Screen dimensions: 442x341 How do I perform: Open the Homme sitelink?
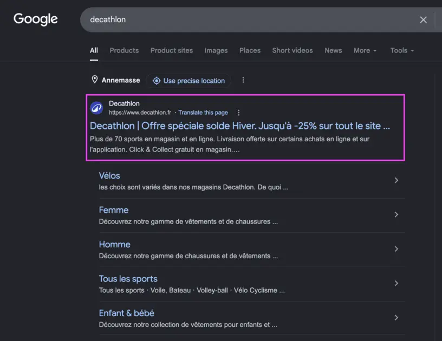point(114,245)
